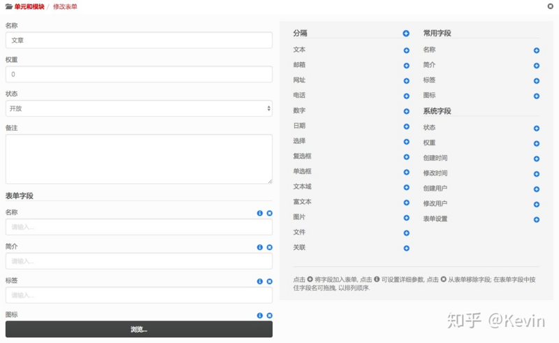
Task: Click the 分隔 field type label
Action: (300, 33)
